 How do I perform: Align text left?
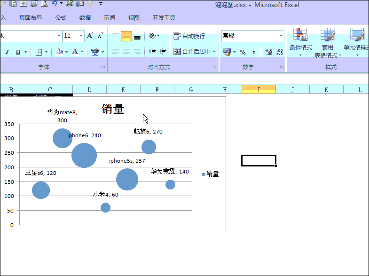pyautogui.click(x=116, y=52)
